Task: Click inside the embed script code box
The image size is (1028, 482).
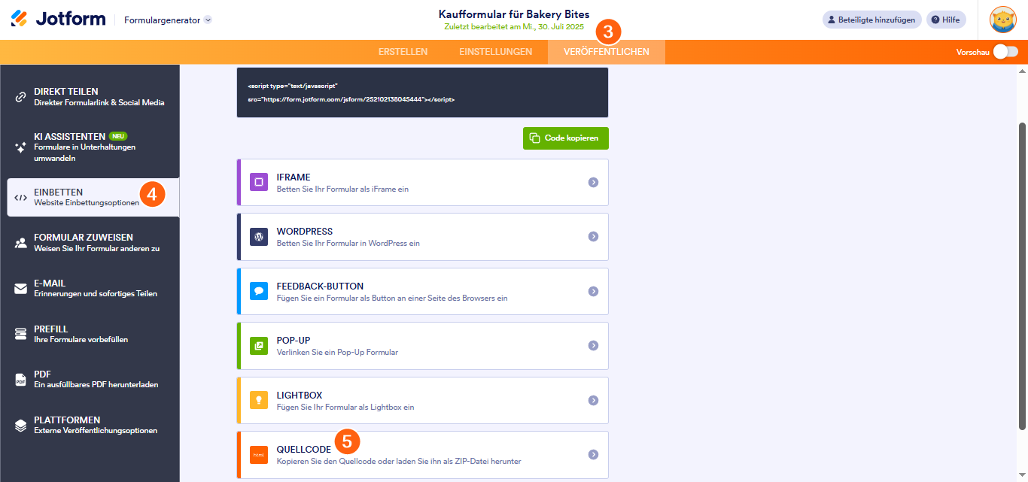Action: tap(422, 92)
